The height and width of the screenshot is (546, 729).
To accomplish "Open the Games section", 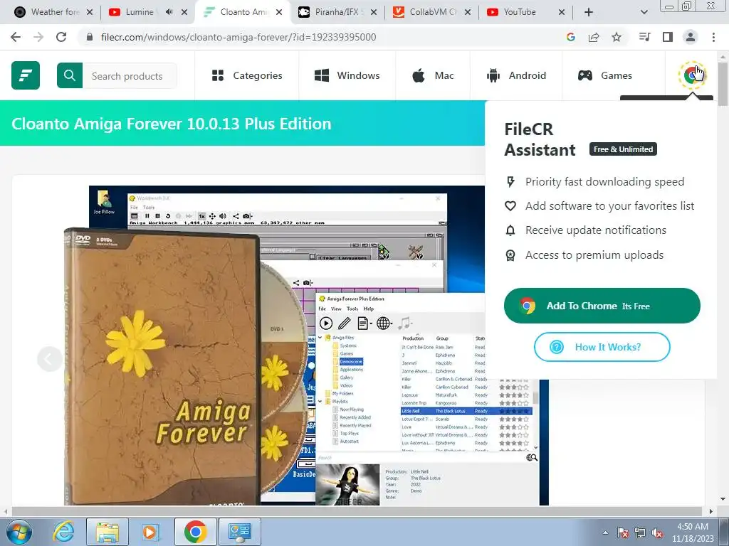I will 604,75.
